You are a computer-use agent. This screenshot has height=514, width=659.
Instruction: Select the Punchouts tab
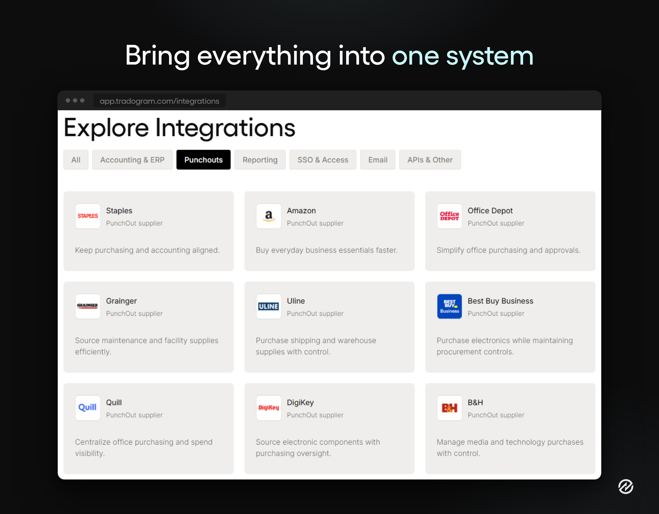(x=203, y=159)
